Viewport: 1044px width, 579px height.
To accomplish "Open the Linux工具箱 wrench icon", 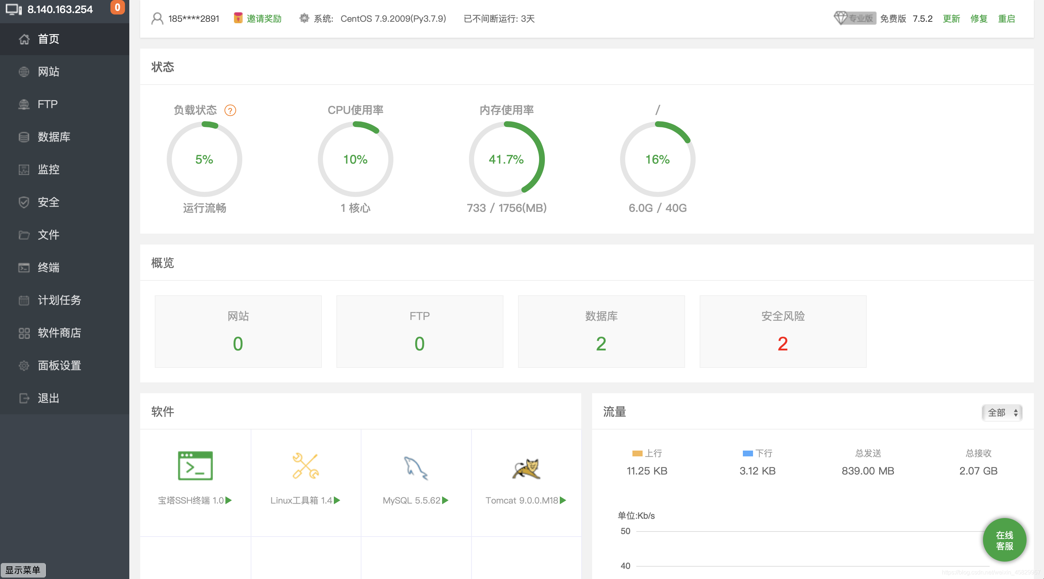I will (306, 466).
